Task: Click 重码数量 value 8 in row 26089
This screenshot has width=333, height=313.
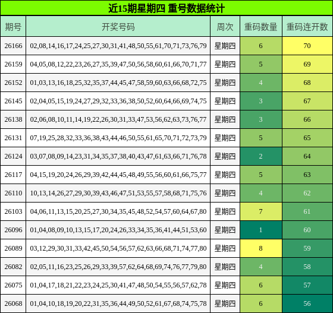Action: [261, 248]
